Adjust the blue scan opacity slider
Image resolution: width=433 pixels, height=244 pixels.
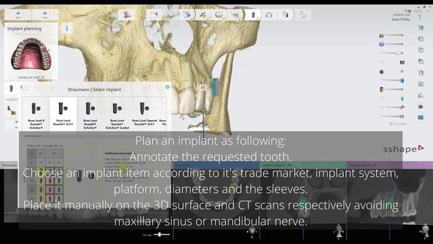point(394,44)
